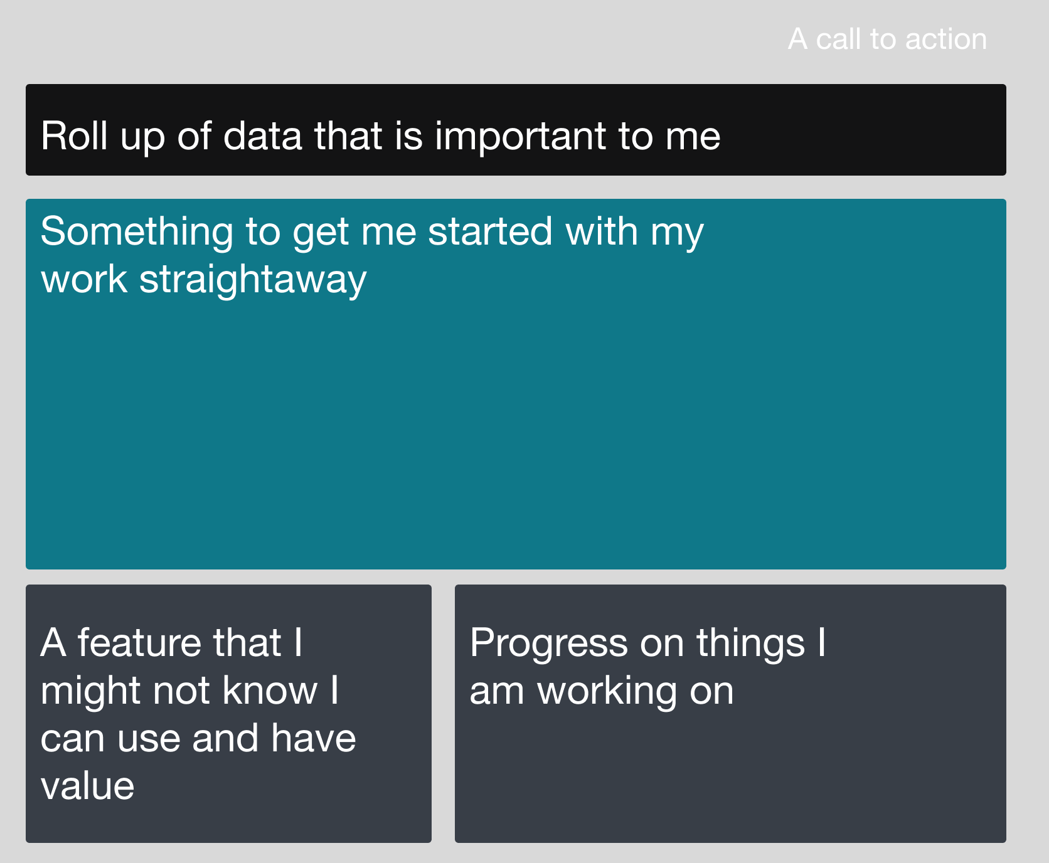Click the 'can use and have' text line
The height and width of the screenshot is (863, 1049).
(x=198, y=738)
